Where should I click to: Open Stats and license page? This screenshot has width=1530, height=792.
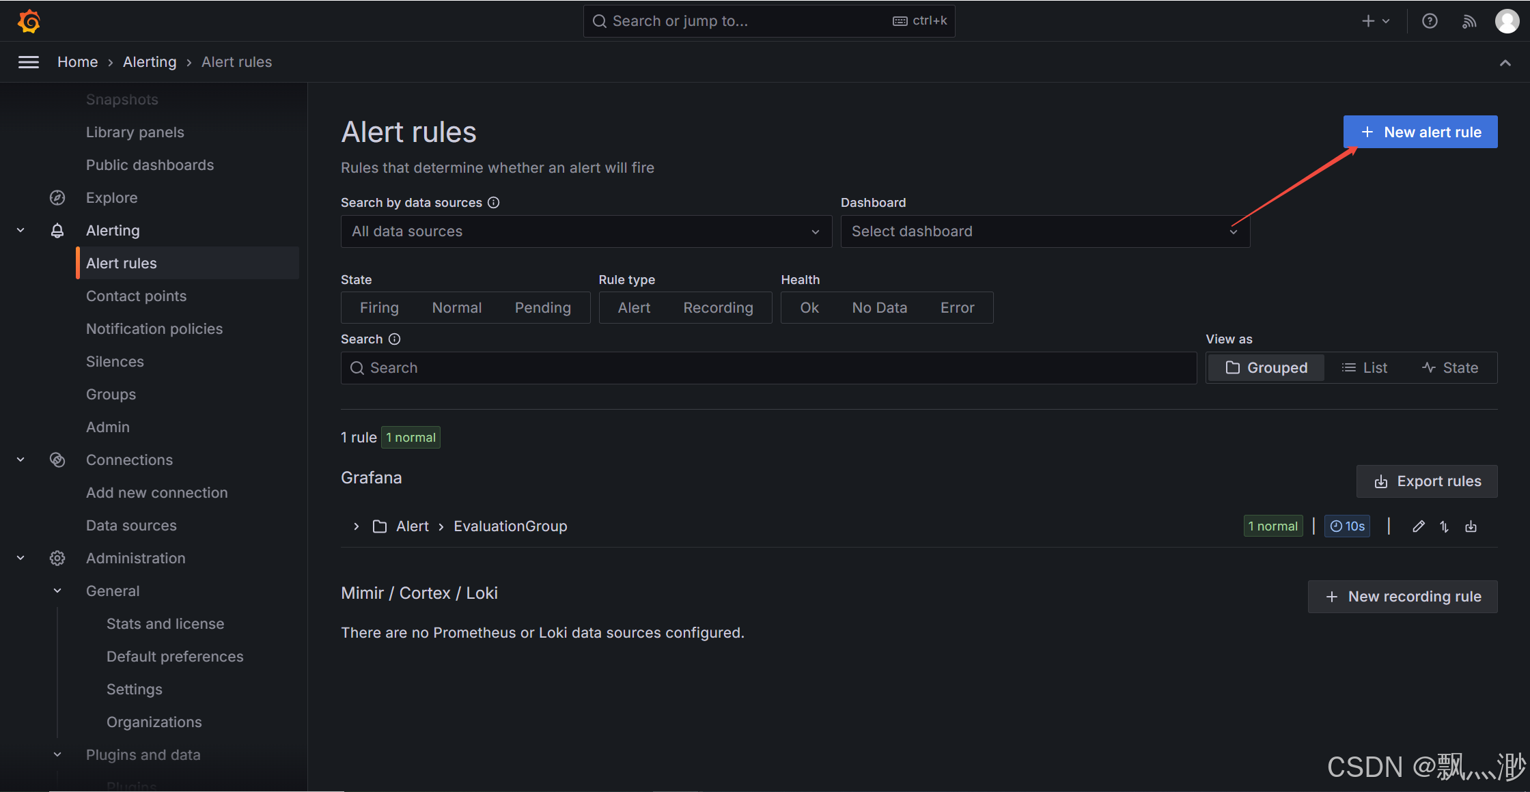click(165, 624)
